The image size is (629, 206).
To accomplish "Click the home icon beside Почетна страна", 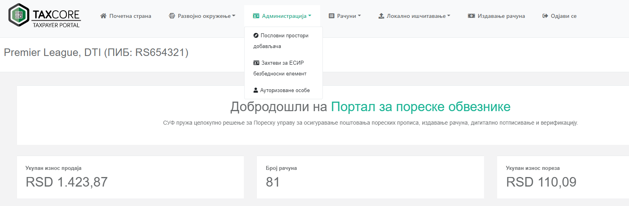I will click(x=103, y=16).
